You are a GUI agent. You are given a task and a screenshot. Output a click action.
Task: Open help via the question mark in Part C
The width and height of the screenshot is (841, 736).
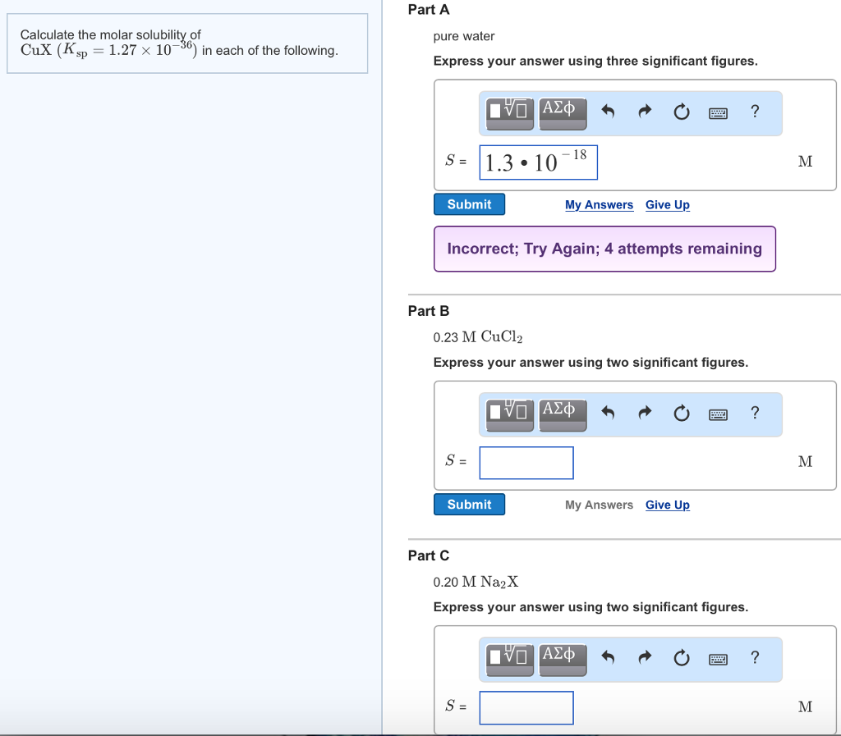[x=755, y=658]
